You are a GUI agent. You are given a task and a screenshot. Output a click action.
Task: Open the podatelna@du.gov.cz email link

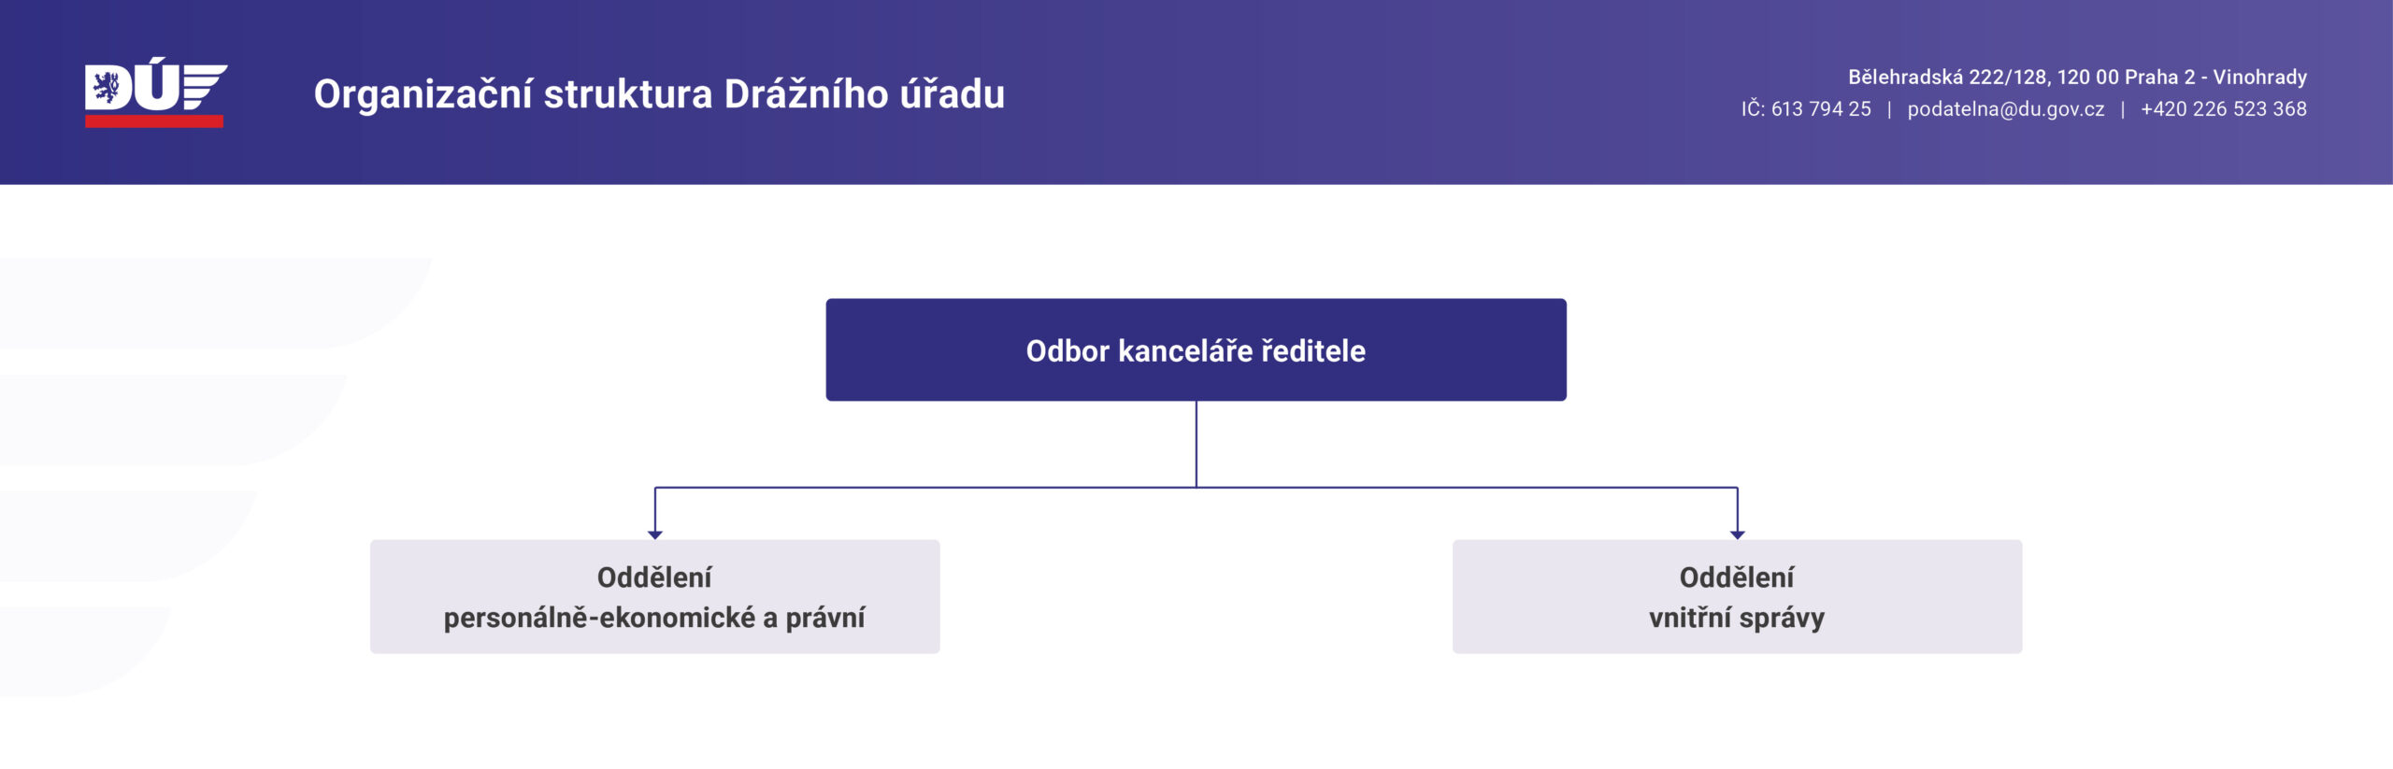(2006, 109)
